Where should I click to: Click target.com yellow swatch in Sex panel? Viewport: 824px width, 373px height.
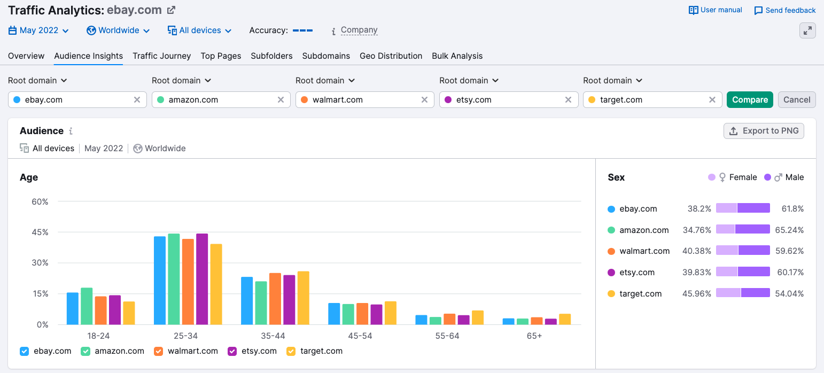point(611,294)
